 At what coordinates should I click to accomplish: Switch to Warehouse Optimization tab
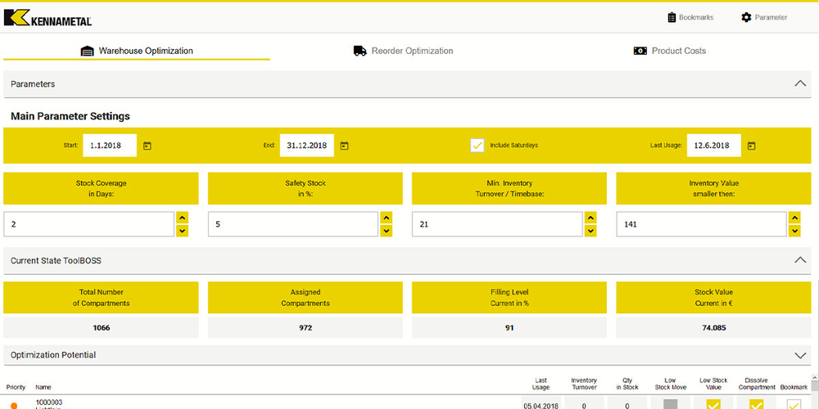[x=137, y=51]
